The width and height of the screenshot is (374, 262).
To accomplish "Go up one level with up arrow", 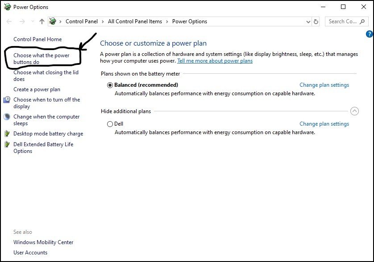I will (x=42, y=21).
